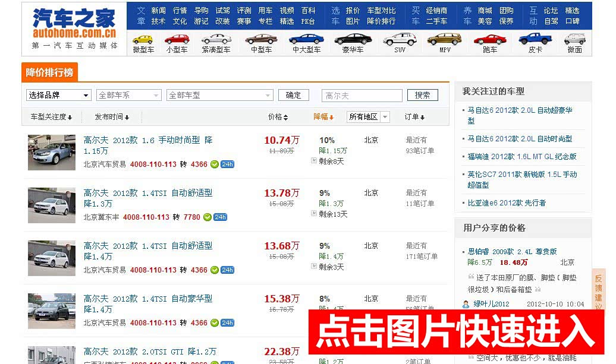Choose the SUV white vehicle icon
The height and width of the screenshot is (364, 616).
pos(400,39)
